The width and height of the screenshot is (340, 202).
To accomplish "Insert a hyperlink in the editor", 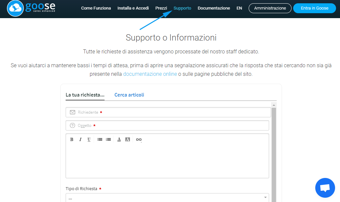I will (139, 140).
